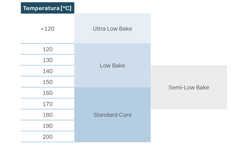Image resolution: width=242 pixels, height=146 pixels.
Task: Click the 130 temperature cell
Action: tap(47, 60)
